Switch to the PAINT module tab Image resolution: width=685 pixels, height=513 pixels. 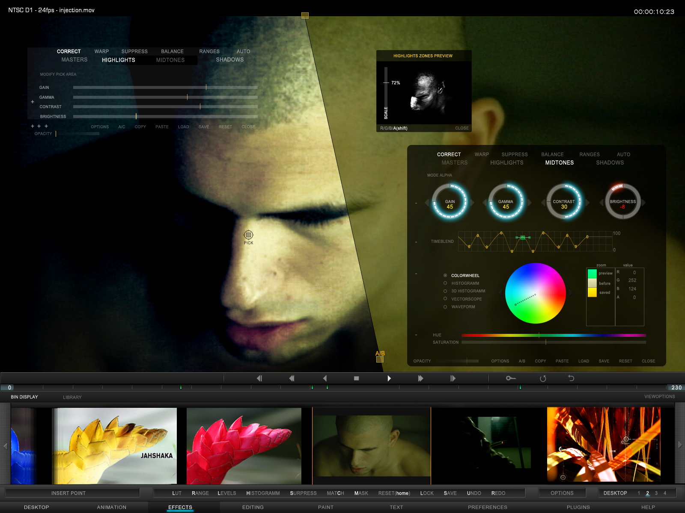(325, 507)
